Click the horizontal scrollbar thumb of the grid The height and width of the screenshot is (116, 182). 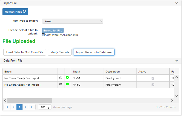(30, 100)
